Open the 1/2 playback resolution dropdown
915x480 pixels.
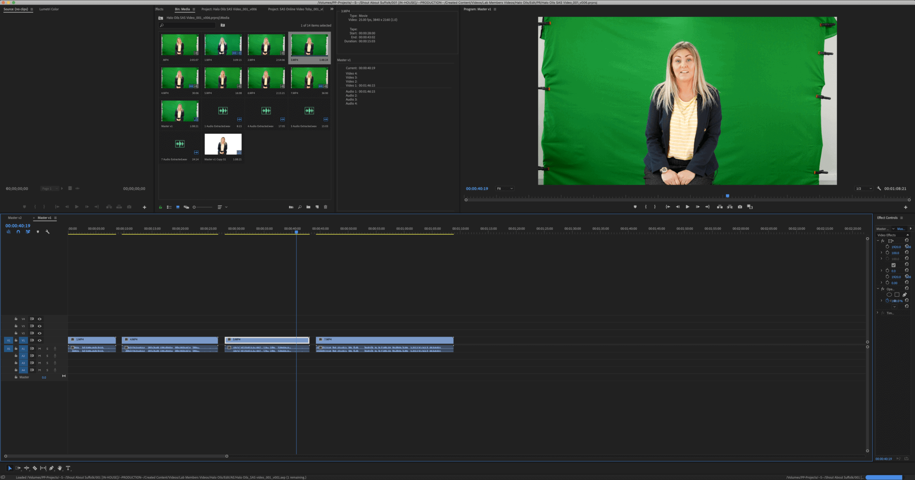(863, 188)
